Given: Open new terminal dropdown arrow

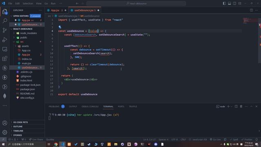Looking at the screenshot, I should click(232, 107).
